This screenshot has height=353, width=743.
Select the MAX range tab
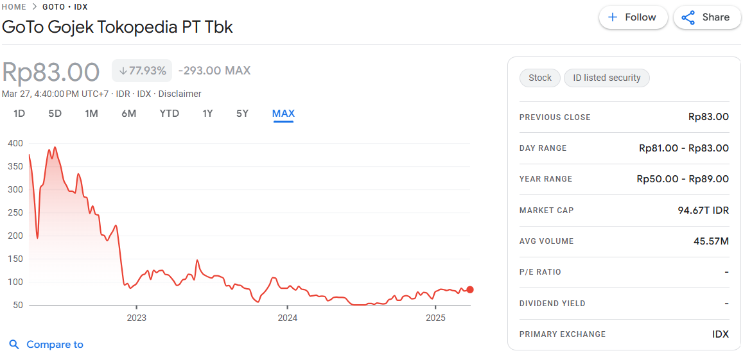pyautogui.click(x=283, y=114)
